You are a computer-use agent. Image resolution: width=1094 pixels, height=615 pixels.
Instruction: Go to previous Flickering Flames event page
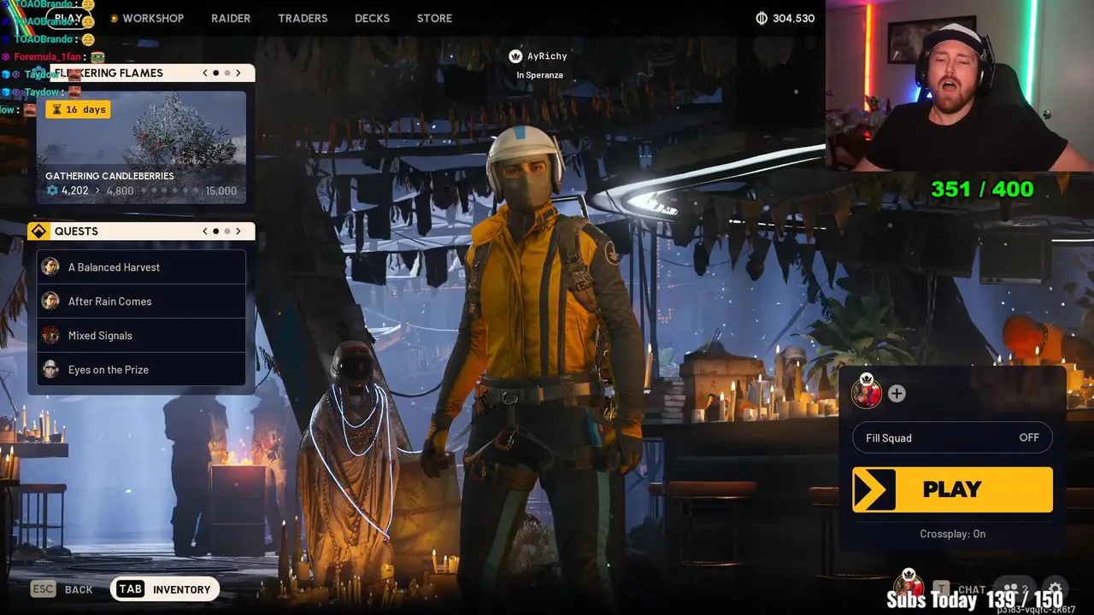[x=205, y=73]
